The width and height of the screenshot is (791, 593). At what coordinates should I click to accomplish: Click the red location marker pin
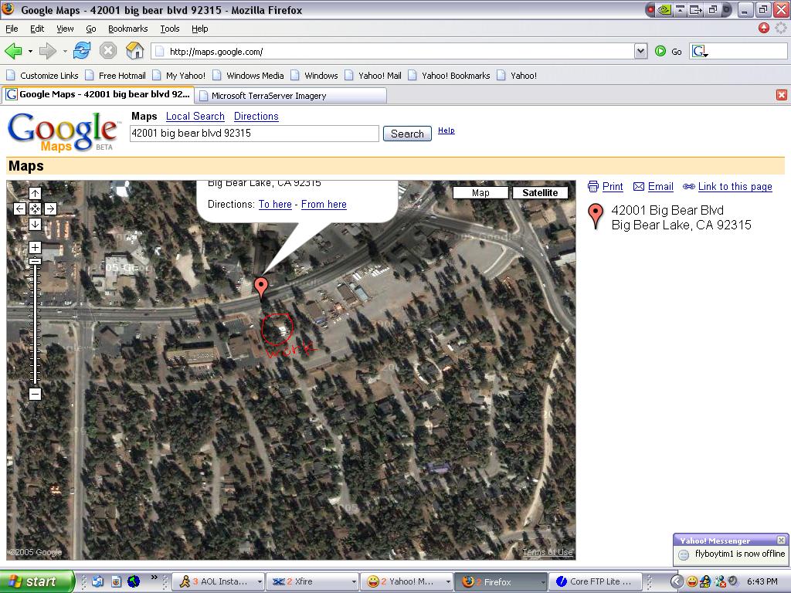pyautogui.click(x=261, y=286)
